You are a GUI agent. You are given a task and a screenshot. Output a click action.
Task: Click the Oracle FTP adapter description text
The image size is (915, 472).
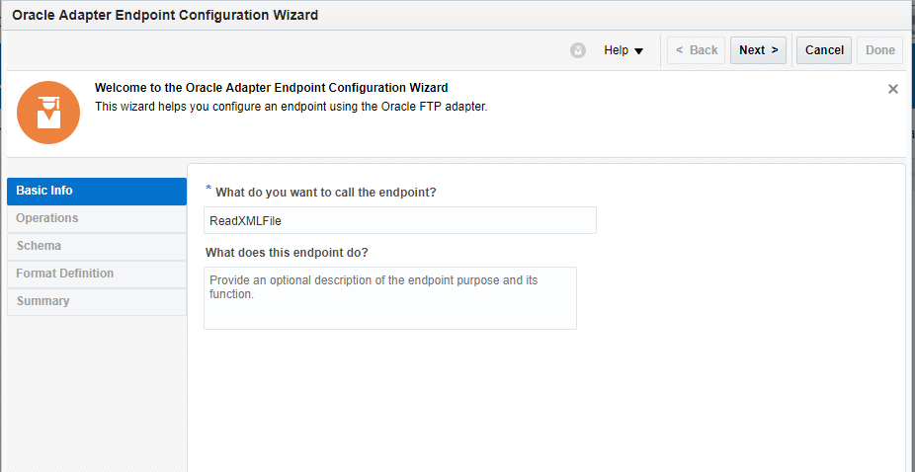tap(291, 107)
